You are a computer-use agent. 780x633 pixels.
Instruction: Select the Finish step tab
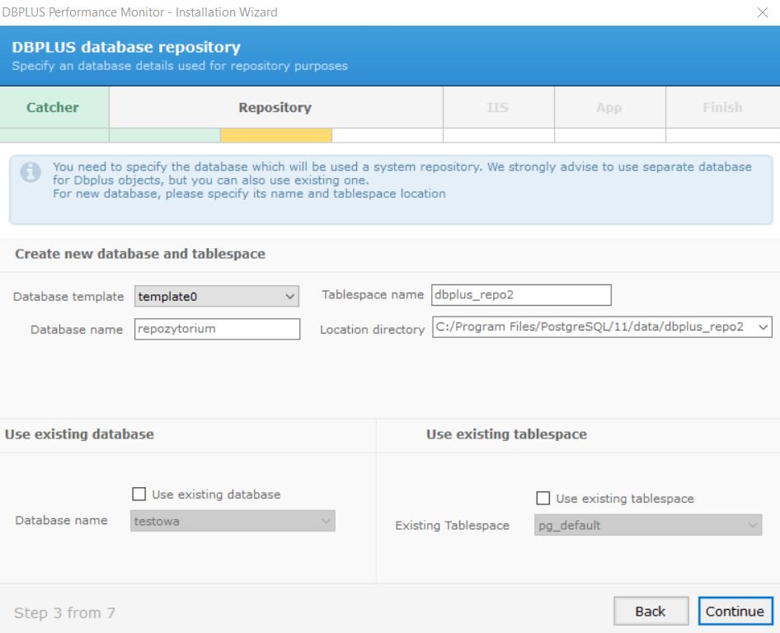point(722,107)
